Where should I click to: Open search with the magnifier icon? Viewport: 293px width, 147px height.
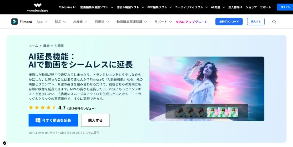pos(274,22)
